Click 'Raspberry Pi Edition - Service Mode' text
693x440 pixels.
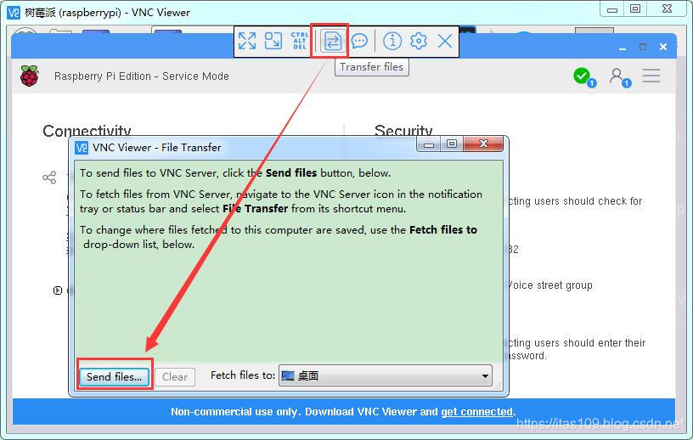142,76
